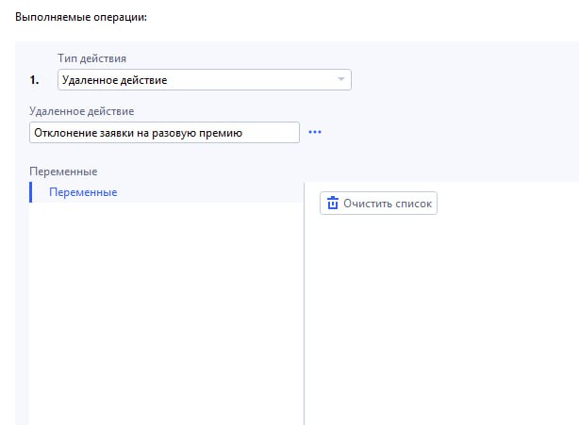Click the Переменные section heading
The height and width of the screenshot is (425, 579).
click(x=64, y=172)
